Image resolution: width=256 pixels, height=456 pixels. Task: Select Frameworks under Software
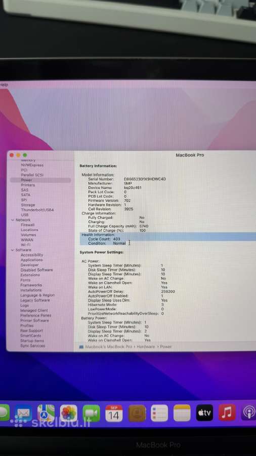tap(31, 285)
